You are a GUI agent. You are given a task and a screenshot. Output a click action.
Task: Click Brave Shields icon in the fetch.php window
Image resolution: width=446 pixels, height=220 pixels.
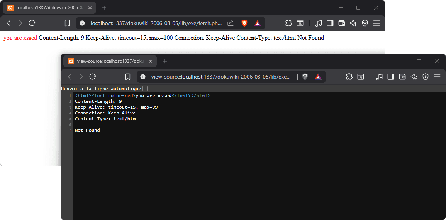(244, 23)
